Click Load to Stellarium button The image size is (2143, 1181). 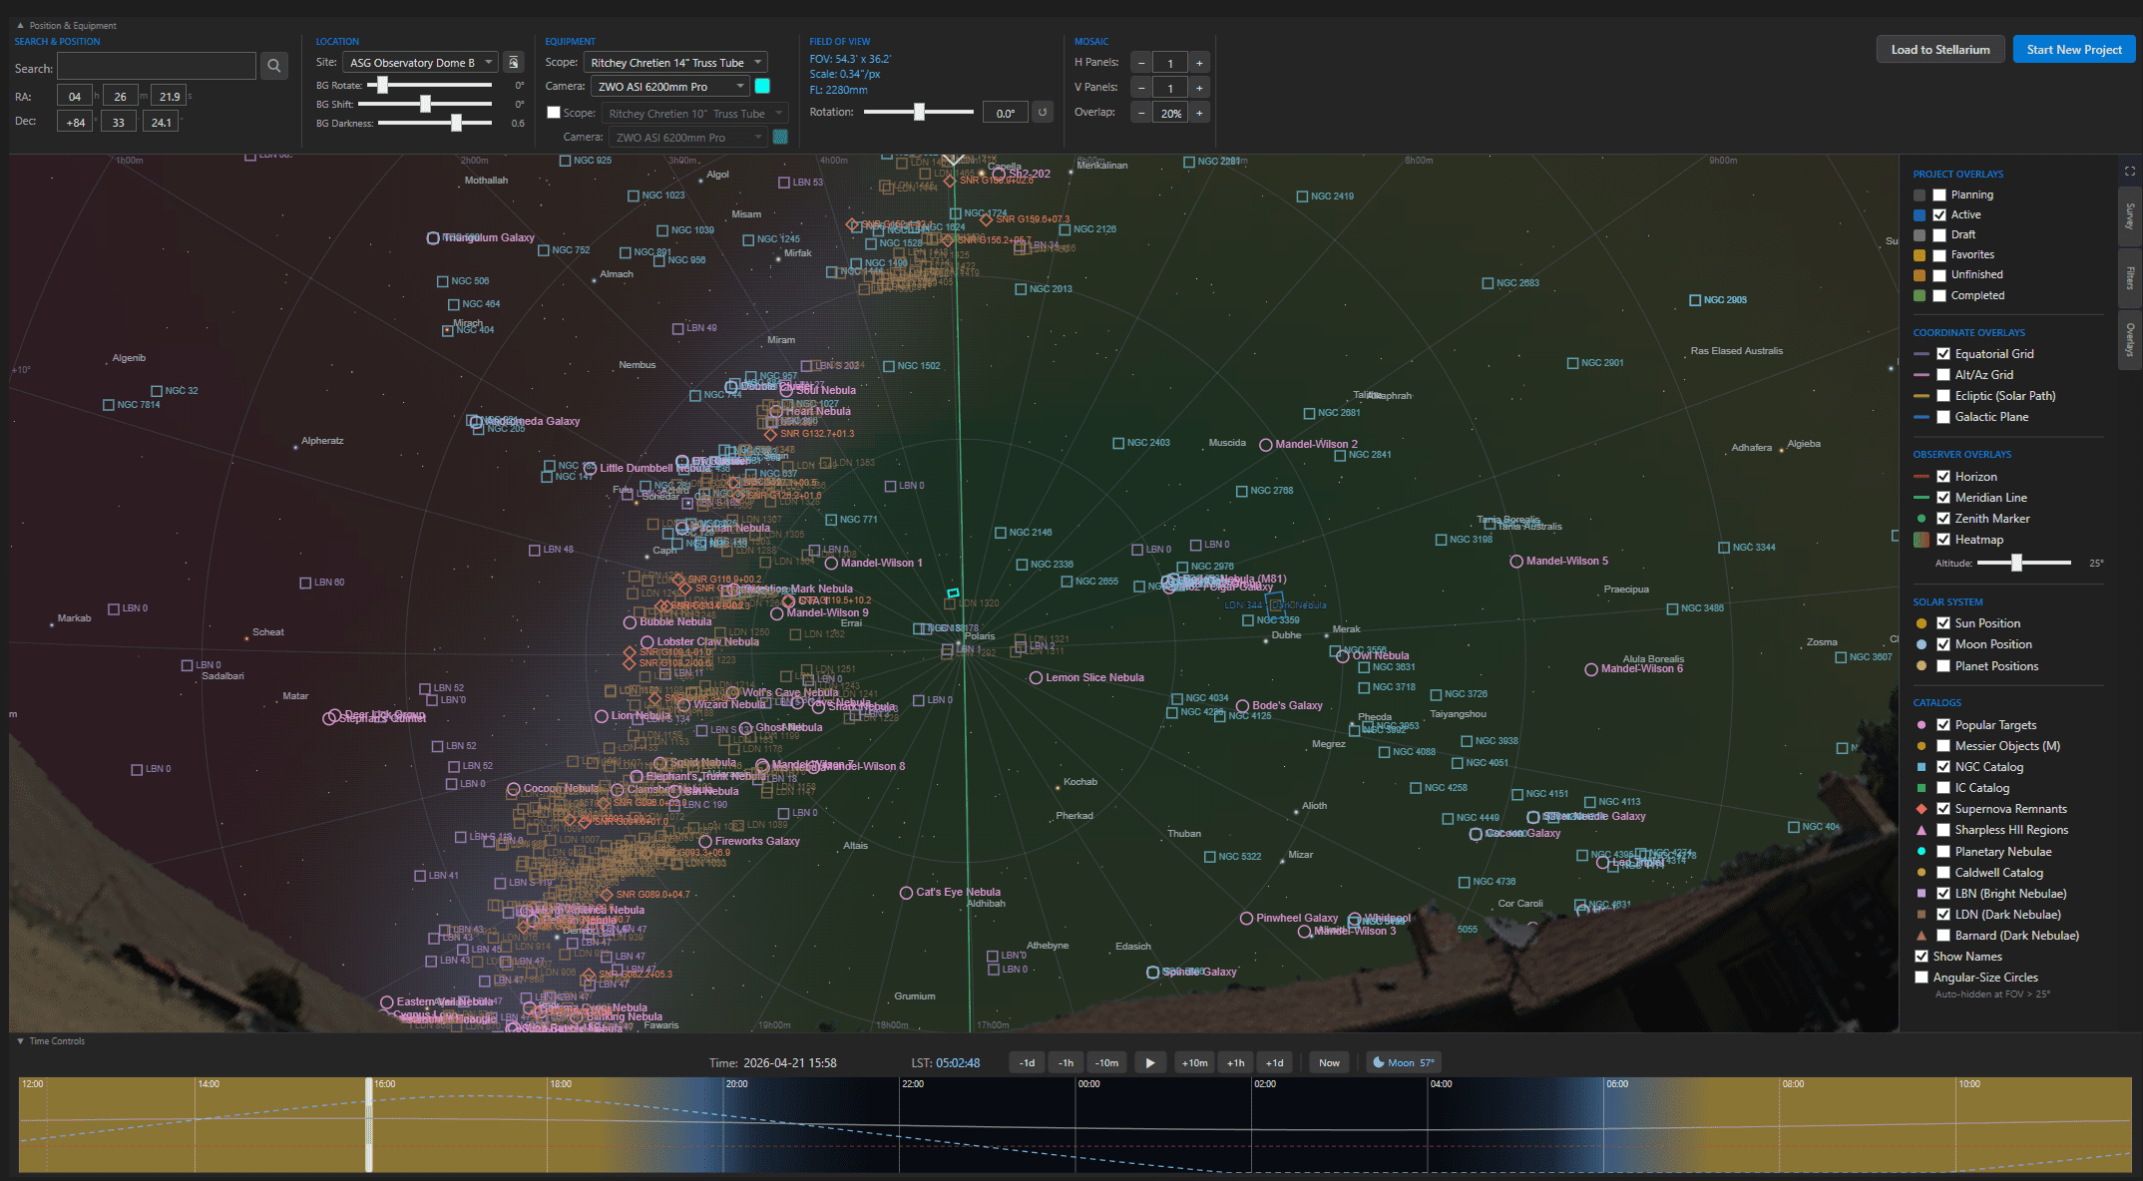[x=1939, y=50]
